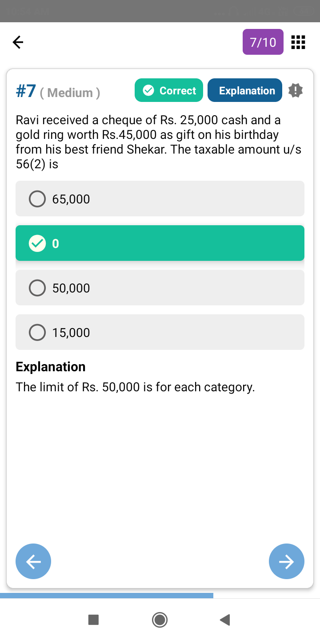Open the question grid icon
The image size is (320, 641).
[x=298, y=42]
